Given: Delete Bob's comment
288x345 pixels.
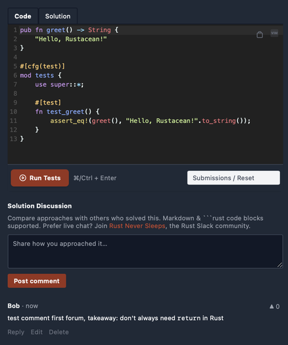Looking at the screenshot, I should tap(59, 332).
